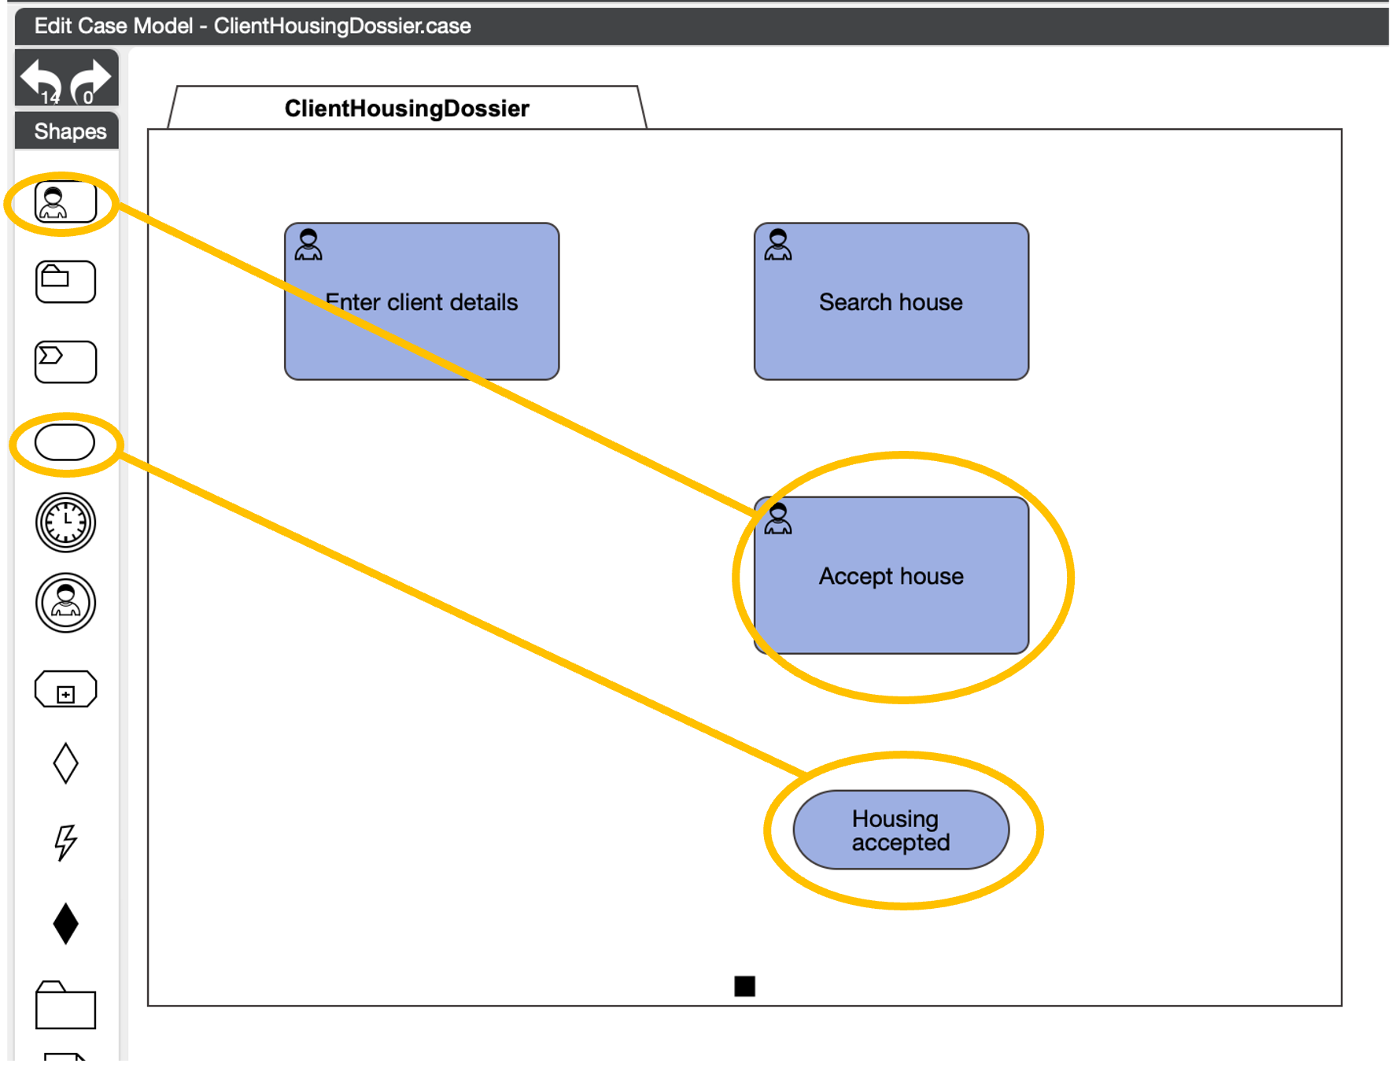Select the Process Task chevron shape
Screen dimensions: 1395x1067
(65, 362)
